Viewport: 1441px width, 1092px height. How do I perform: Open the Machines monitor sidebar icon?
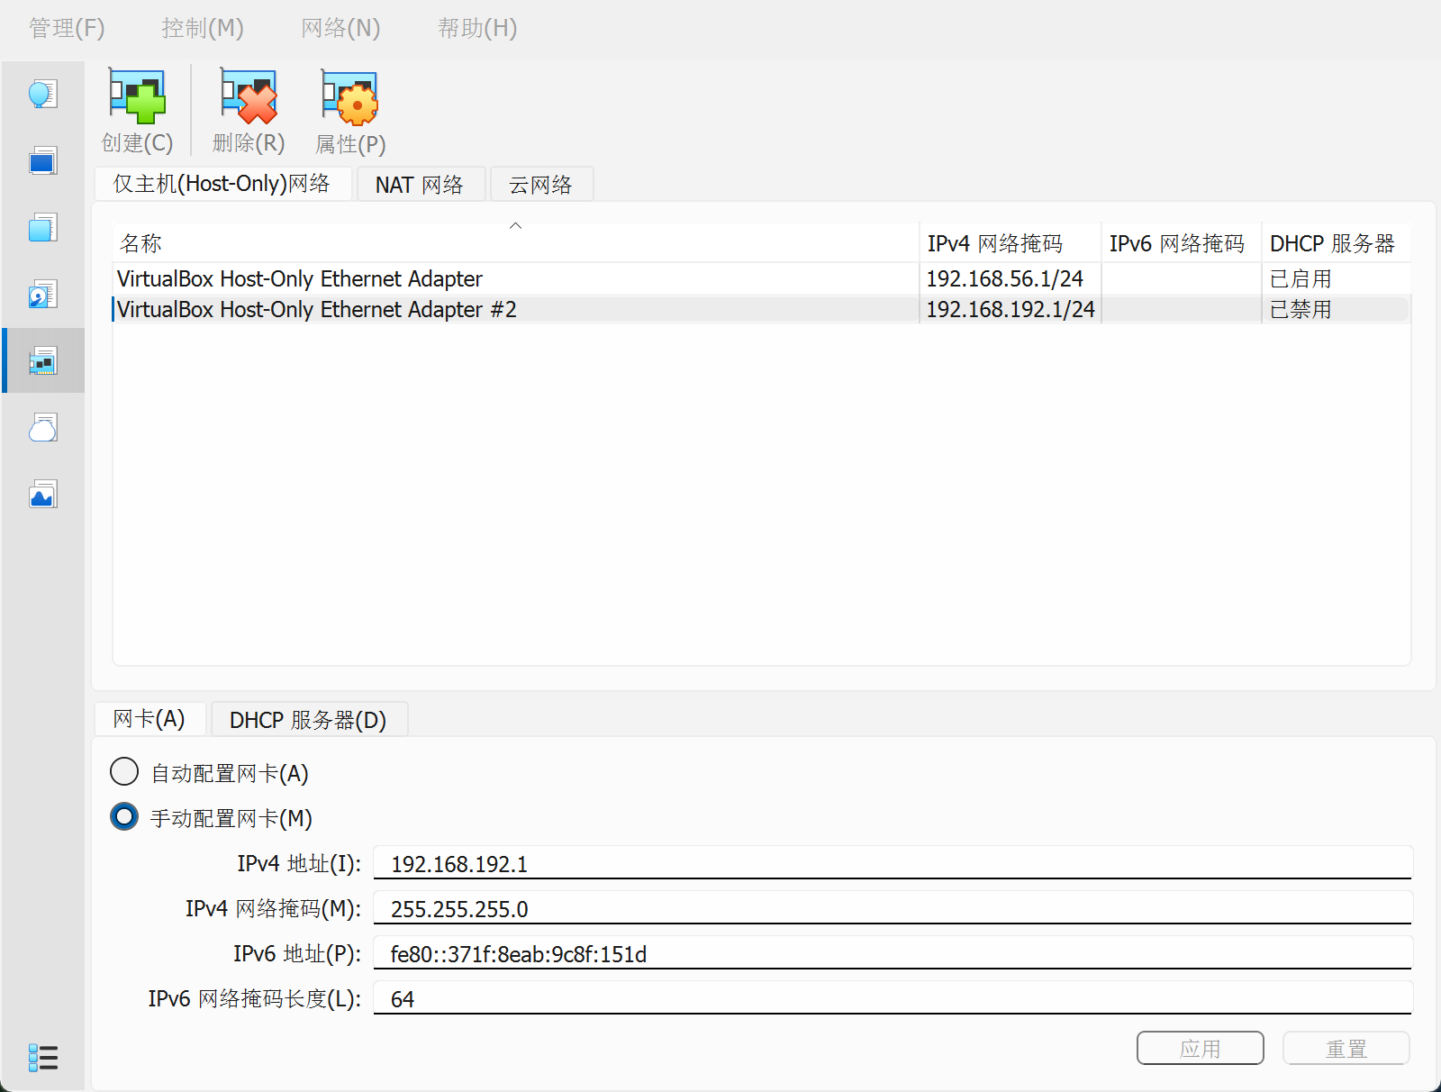(43, 161)
